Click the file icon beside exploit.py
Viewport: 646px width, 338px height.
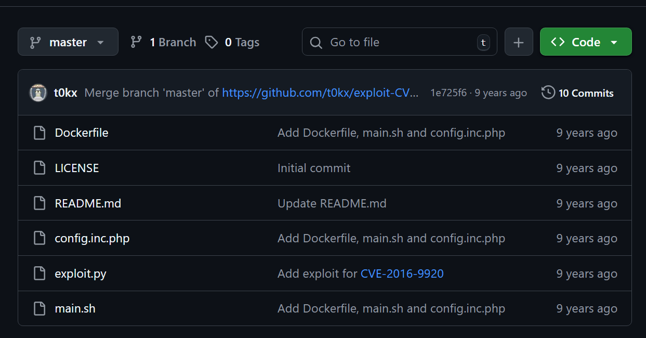[x=39, y=274]
